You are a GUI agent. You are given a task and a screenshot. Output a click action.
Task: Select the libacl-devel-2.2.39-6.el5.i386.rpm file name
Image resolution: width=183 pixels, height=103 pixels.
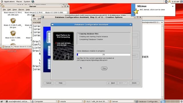13,13
